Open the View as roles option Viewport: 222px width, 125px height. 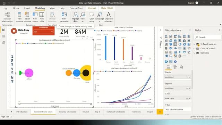83,17
